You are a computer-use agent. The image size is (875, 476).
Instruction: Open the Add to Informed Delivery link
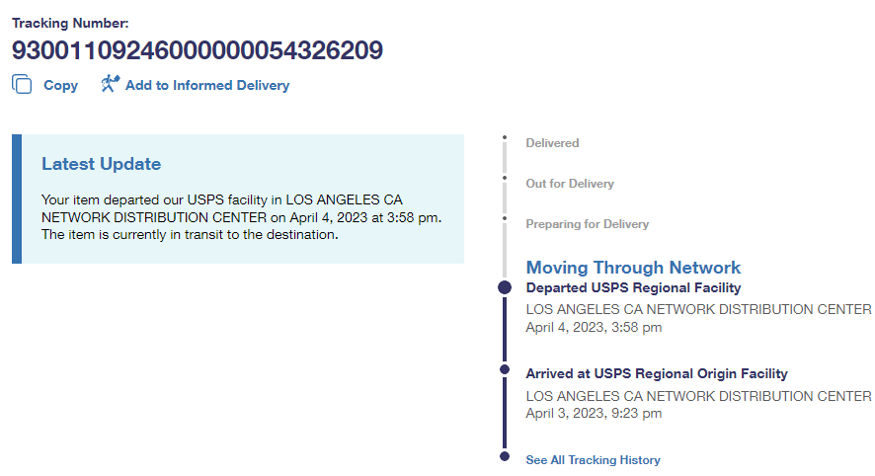click(207, 86)
